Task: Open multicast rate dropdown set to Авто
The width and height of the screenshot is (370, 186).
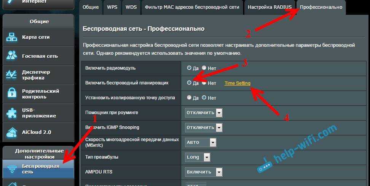Action: (x=201, y=142)
